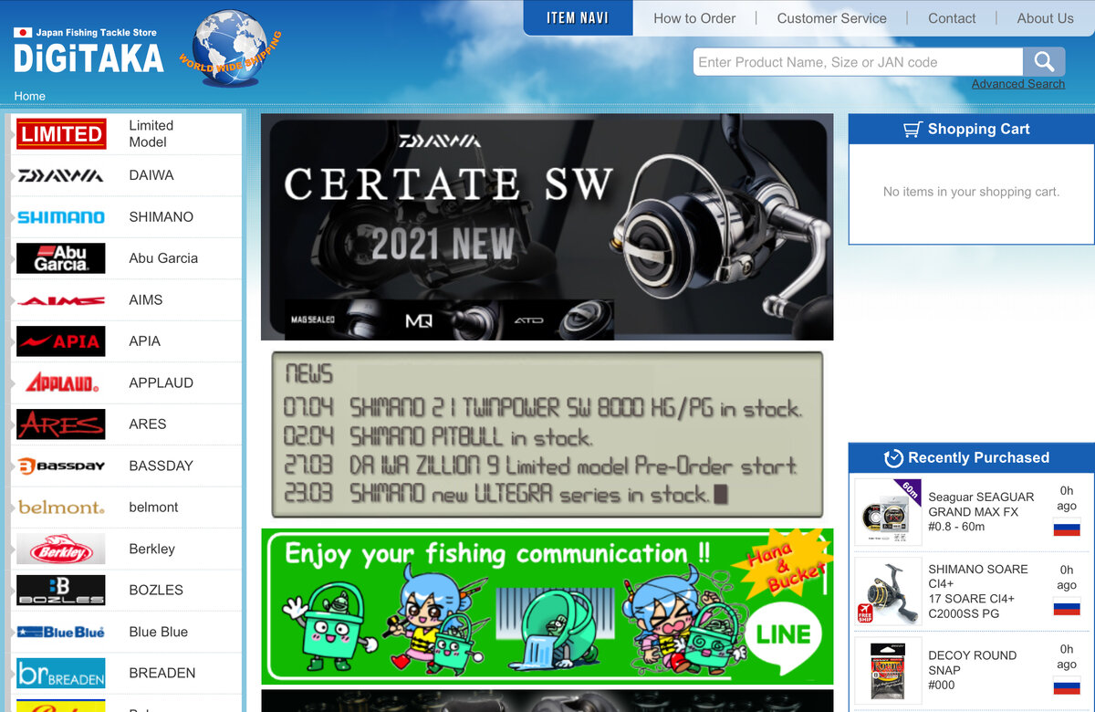This screenshot has height=712, width=1095.
Task: Open the Customer Service menu item
Action: 831,18
